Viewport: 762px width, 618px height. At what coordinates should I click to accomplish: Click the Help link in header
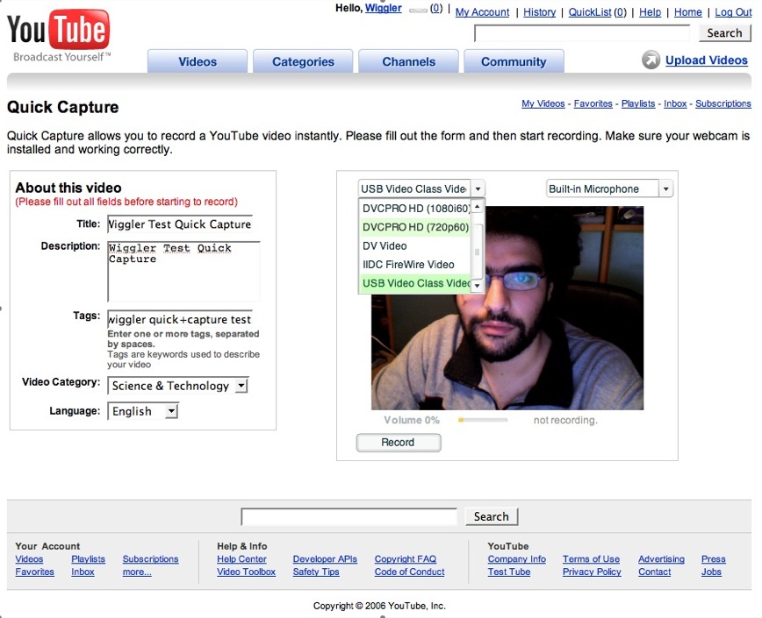[x=651, y=12]
